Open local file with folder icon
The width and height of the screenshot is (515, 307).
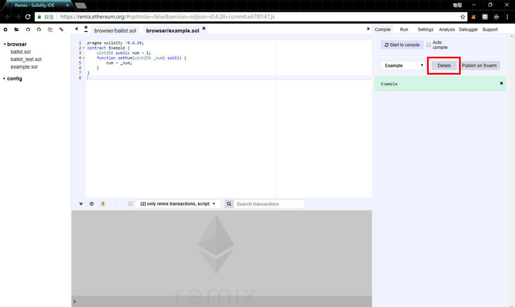[17, 29]
